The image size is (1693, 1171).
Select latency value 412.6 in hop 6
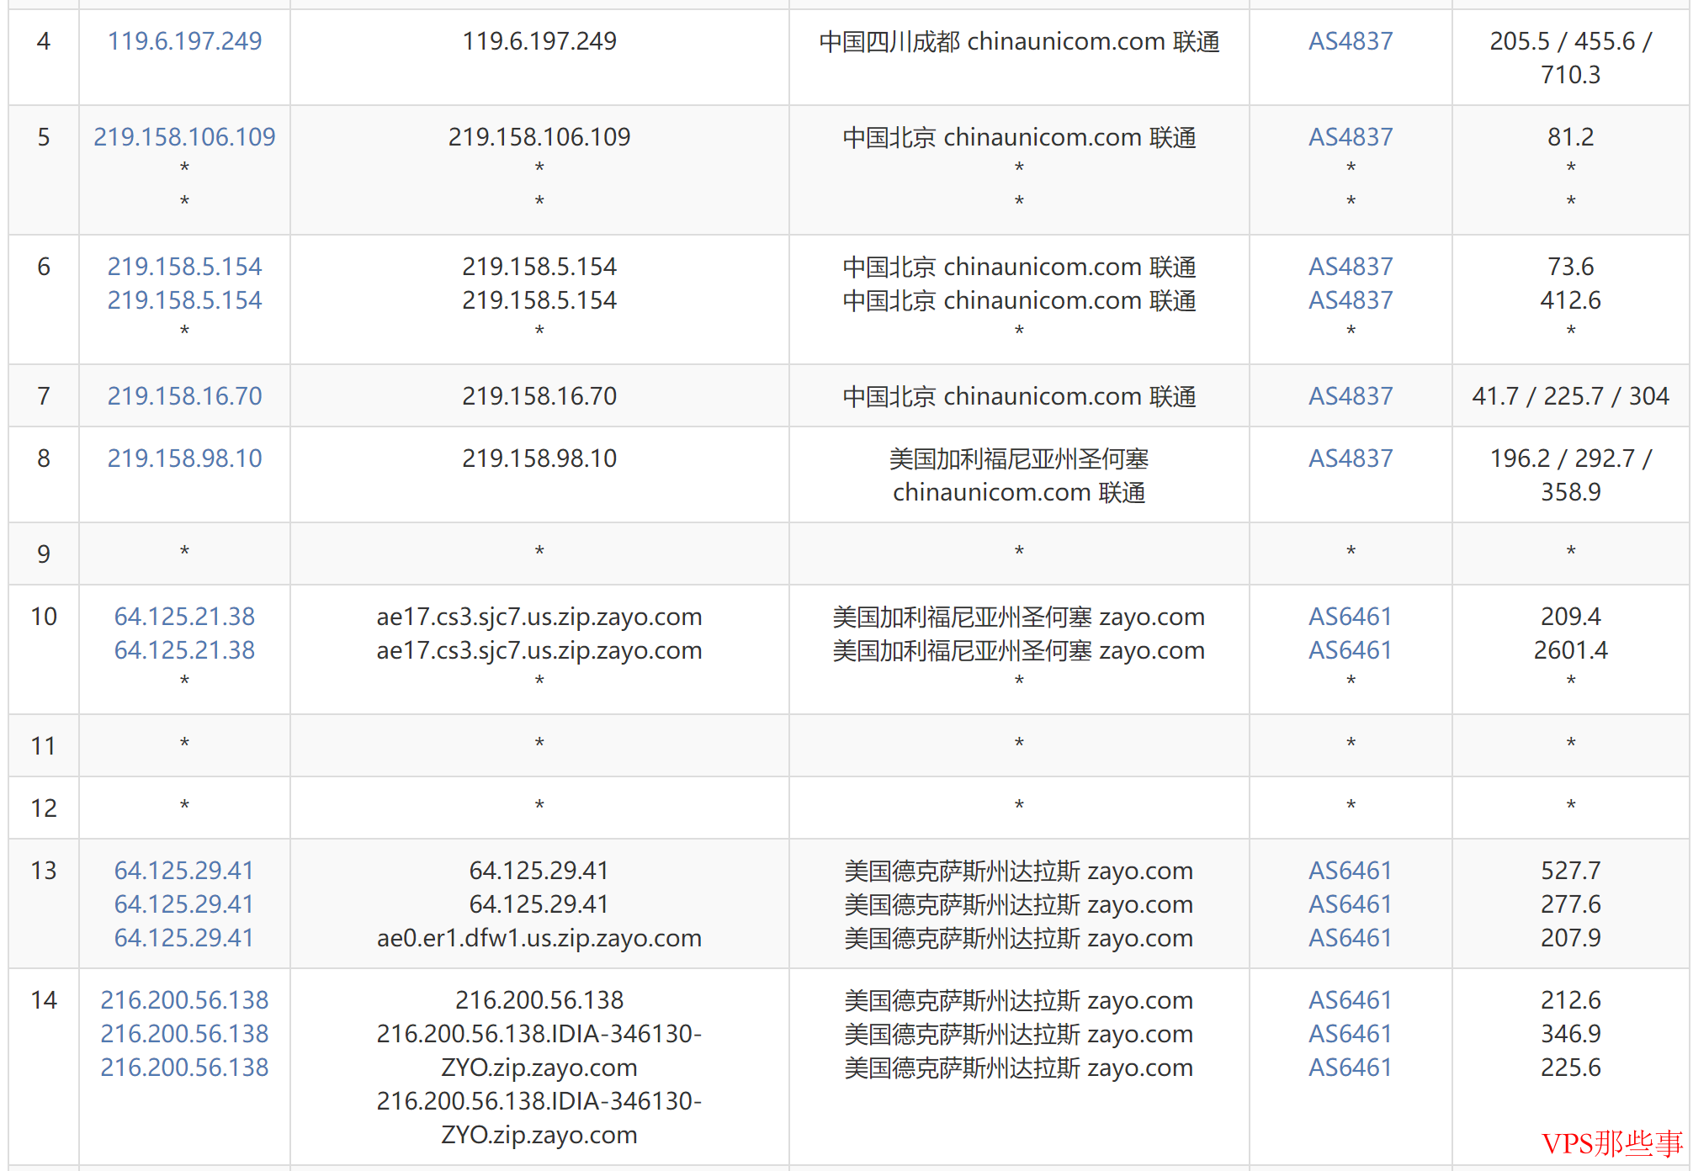point(1570,300)
